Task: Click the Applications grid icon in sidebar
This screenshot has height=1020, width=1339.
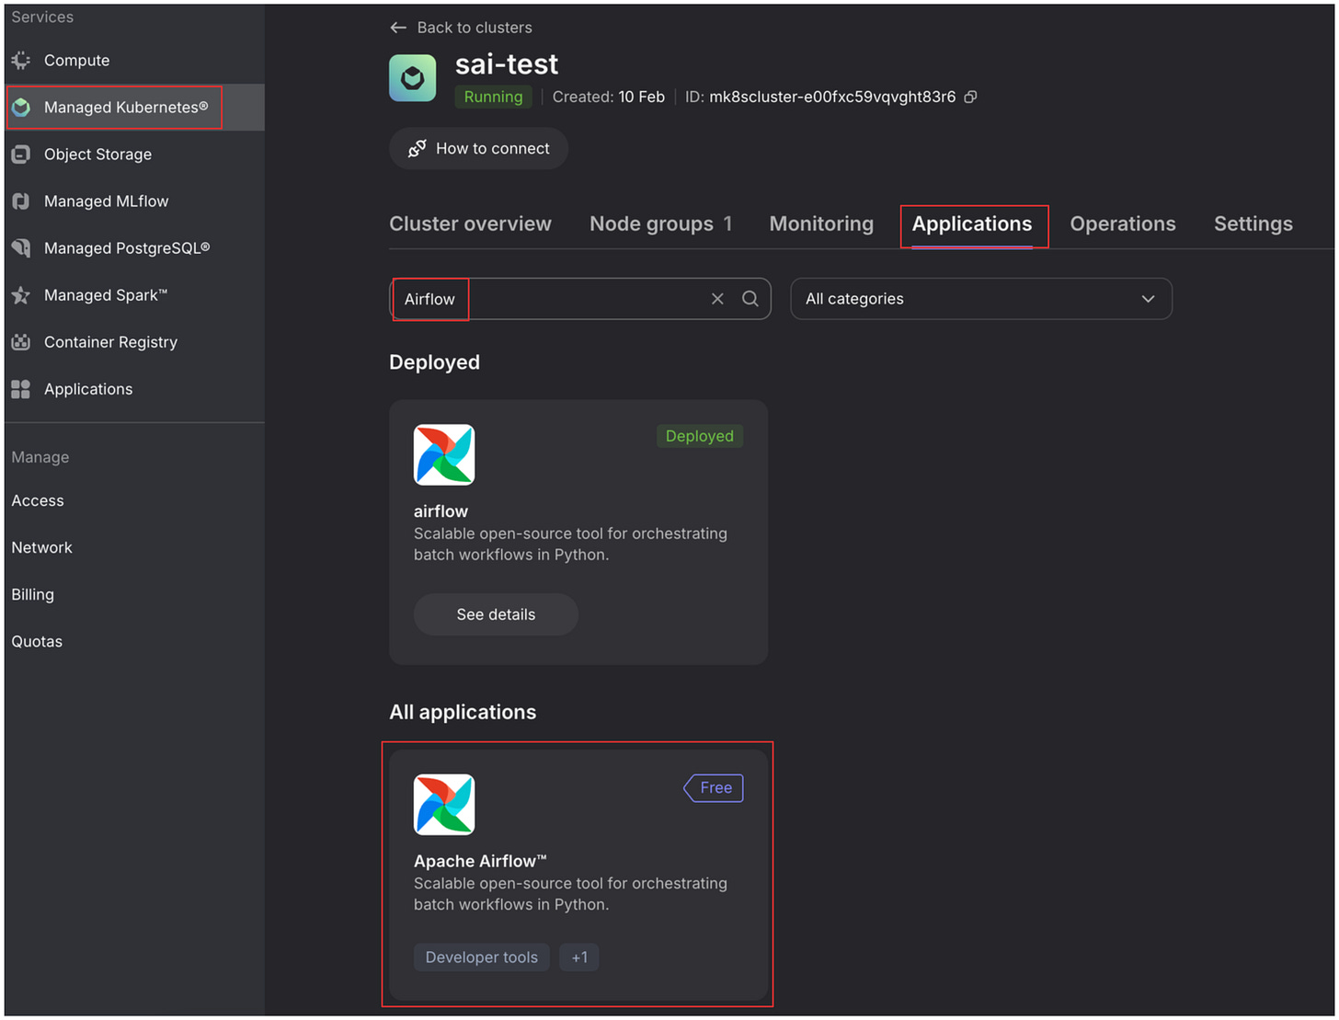Action: point(21,389)
